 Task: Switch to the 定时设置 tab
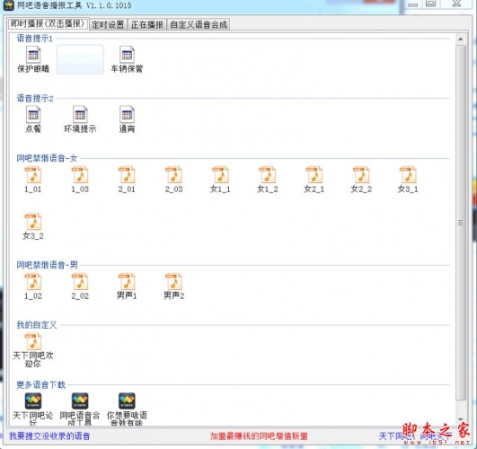(108, 24)
